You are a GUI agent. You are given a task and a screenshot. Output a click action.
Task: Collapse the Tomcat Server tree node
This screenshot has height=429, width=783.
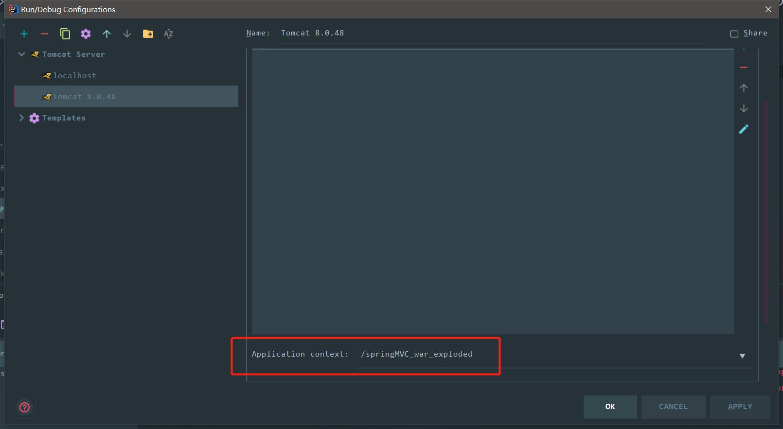21,54
